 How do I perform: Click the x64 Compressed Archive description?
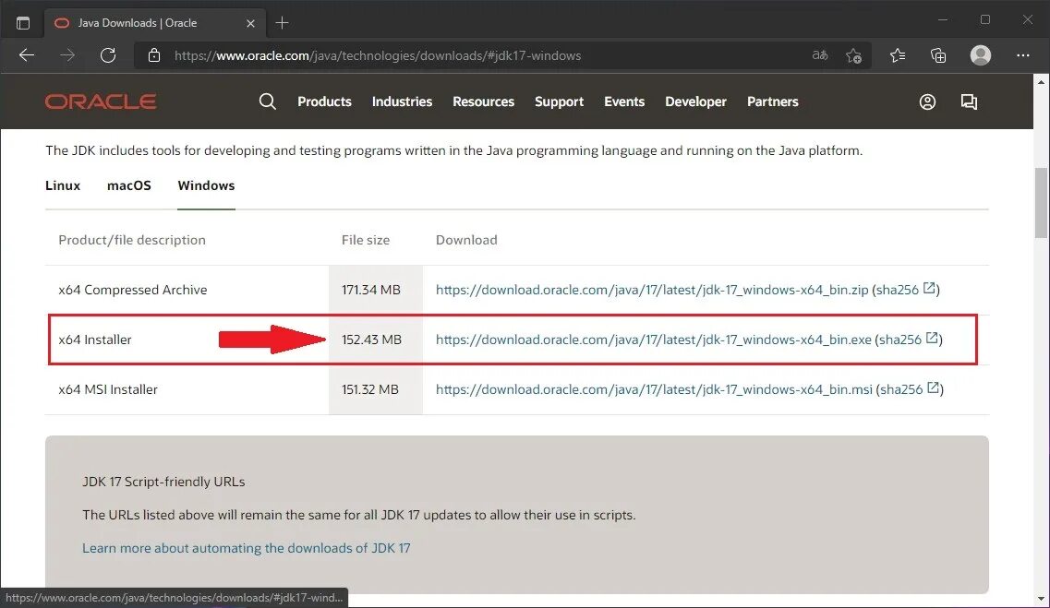(133, 290)
